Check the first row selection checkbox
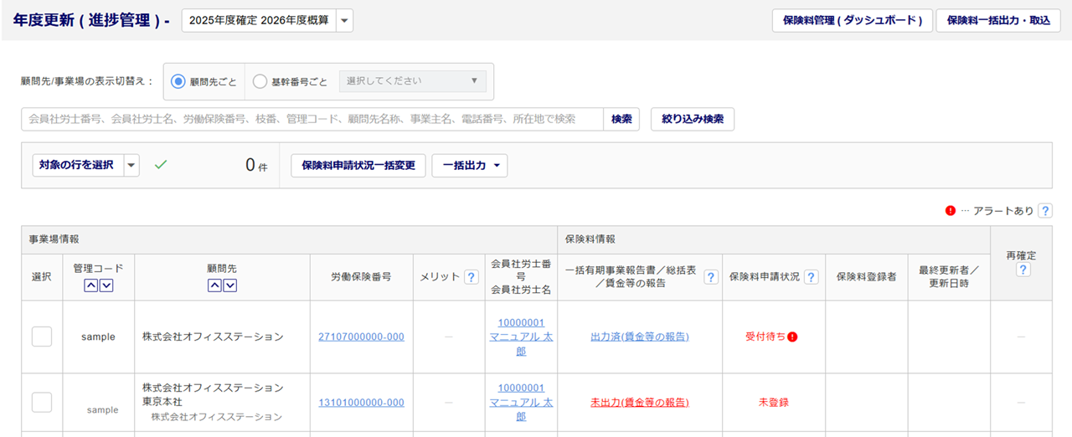The height and width of the screenshot is (437, 1072). point(42,337)
